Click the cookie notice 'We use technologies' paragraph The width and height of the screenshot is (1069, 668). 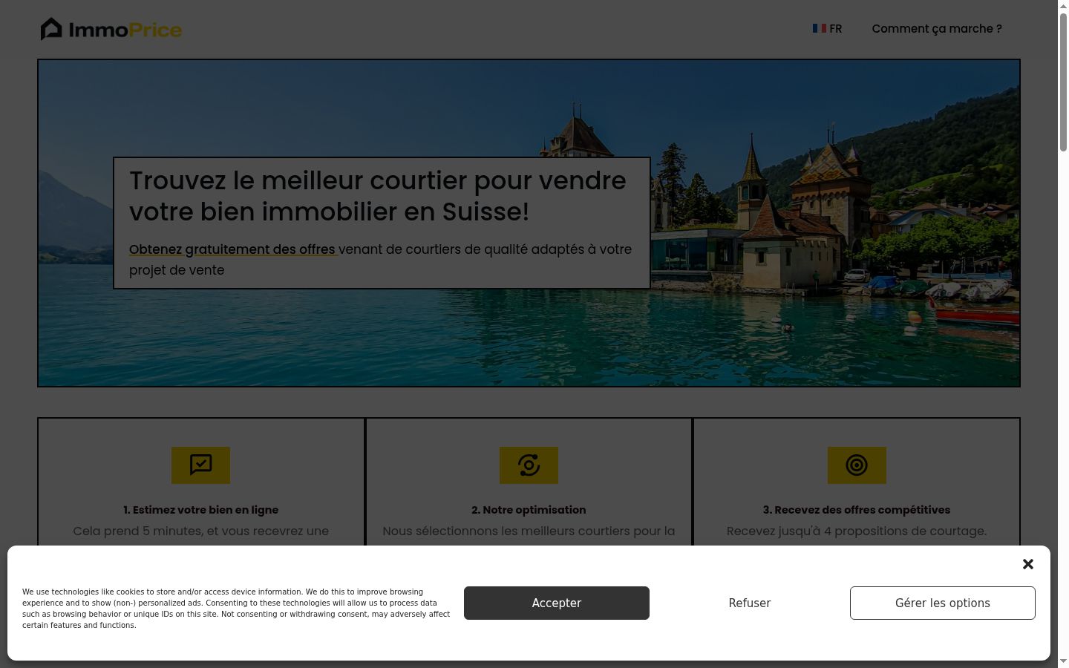[236, 609]
